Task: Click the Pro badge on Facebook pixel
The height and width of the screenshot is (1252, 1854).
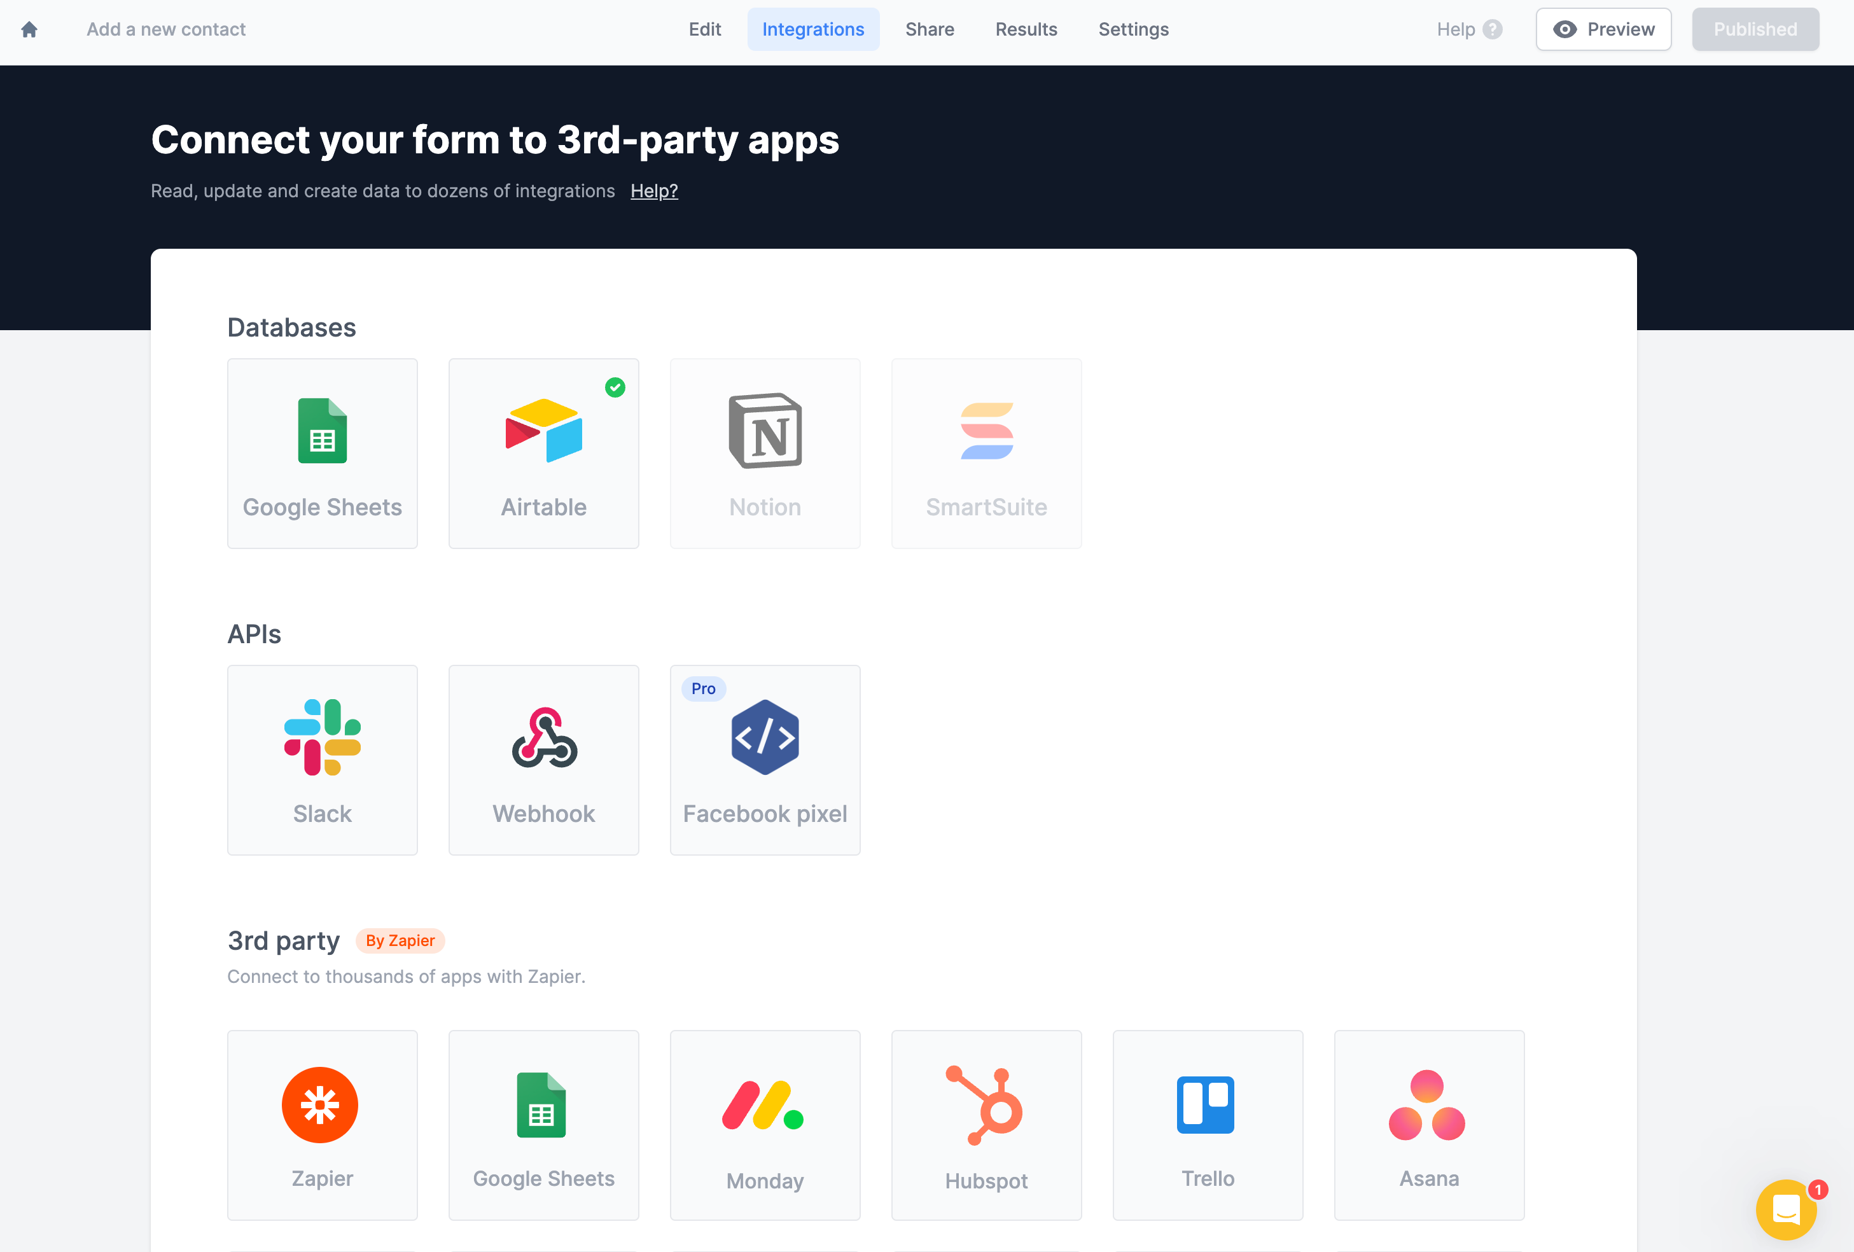Action: pos(703,688)
